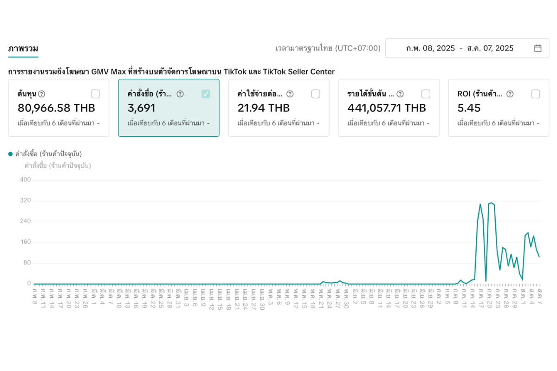The height and width of the screenshot is (371, 557).
Task: Click help icon on ROI card
Action: [510, 94]
